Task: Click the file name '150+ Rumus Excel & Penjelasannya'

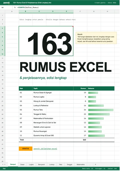Action: (32, 3)
